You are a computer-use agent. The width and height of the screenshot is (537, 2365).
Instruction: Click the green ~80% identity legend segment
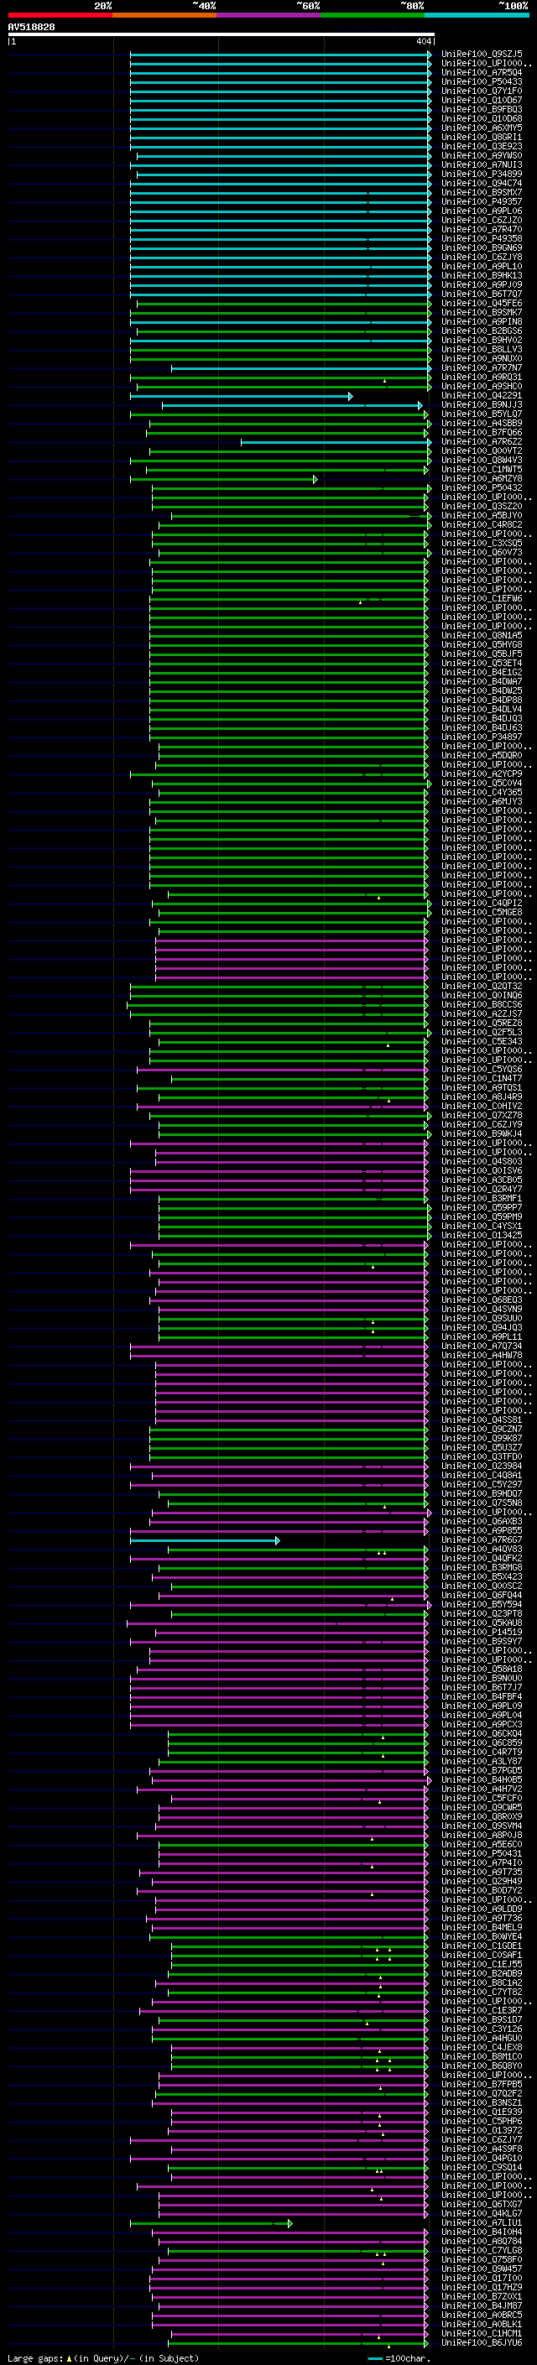(373, 16)
